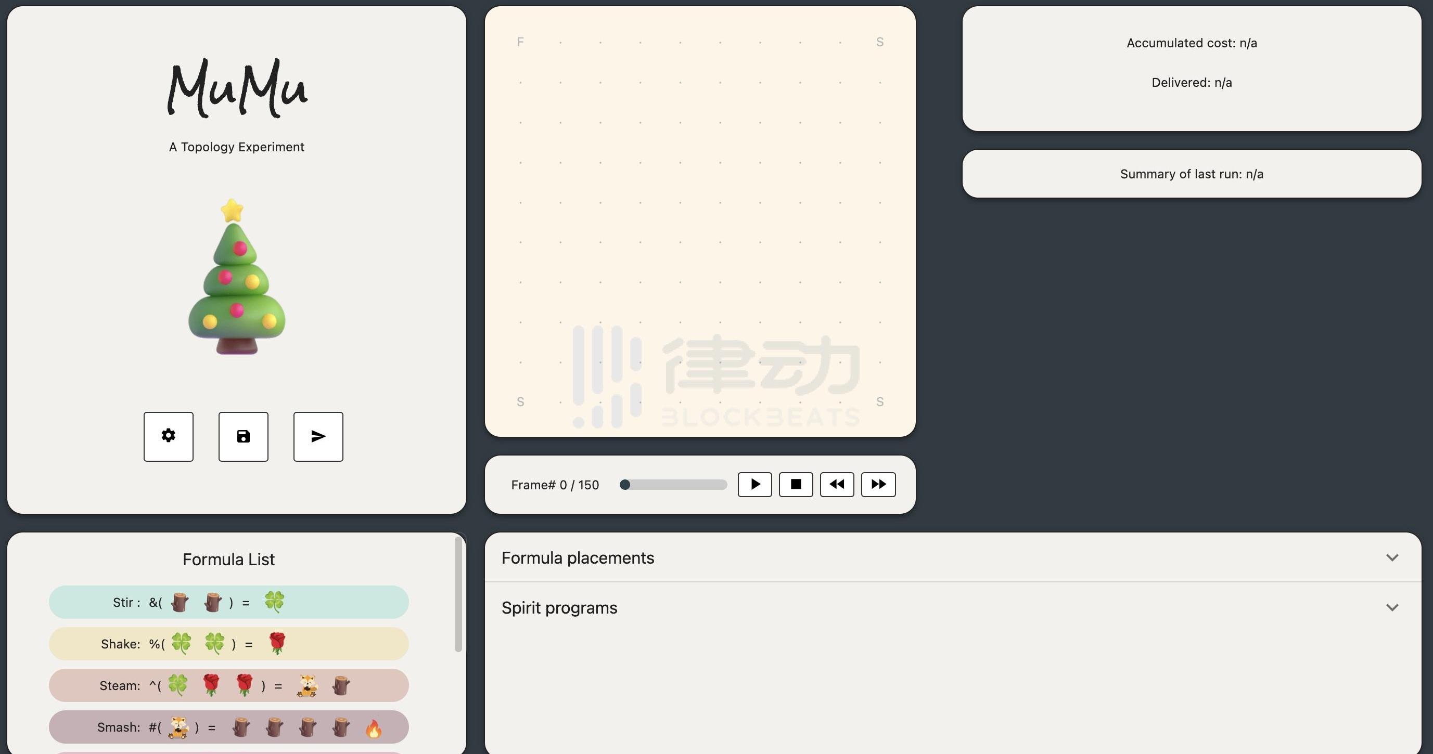Screen dimensions: 1433x754
Task: Click the F cell on the grid
Action: point(520,42)
